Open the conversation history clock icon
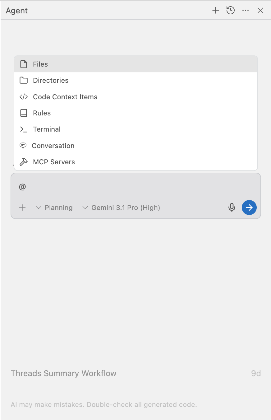 230,11
